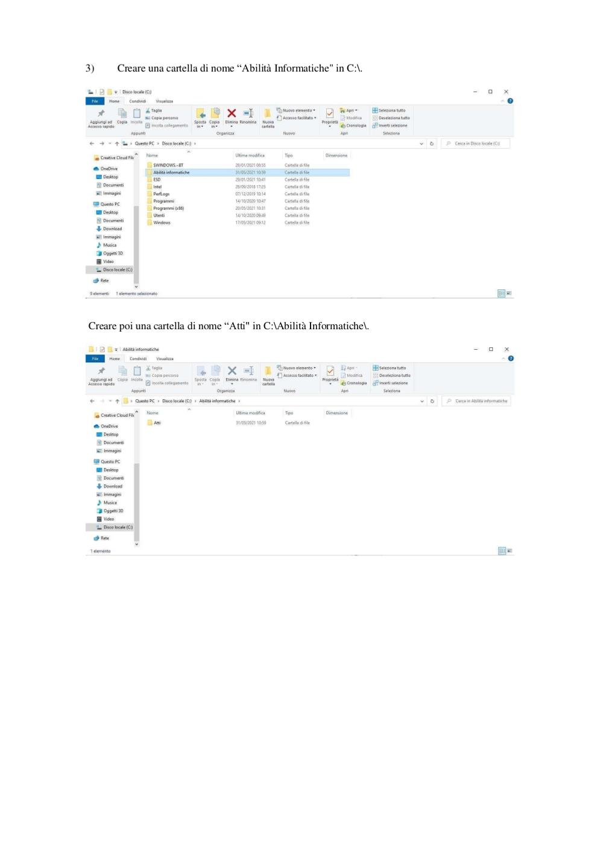The image size is (603, 852).
Task: Click Copia percorso in the Disco locale (C:) window
Action: 162,118
